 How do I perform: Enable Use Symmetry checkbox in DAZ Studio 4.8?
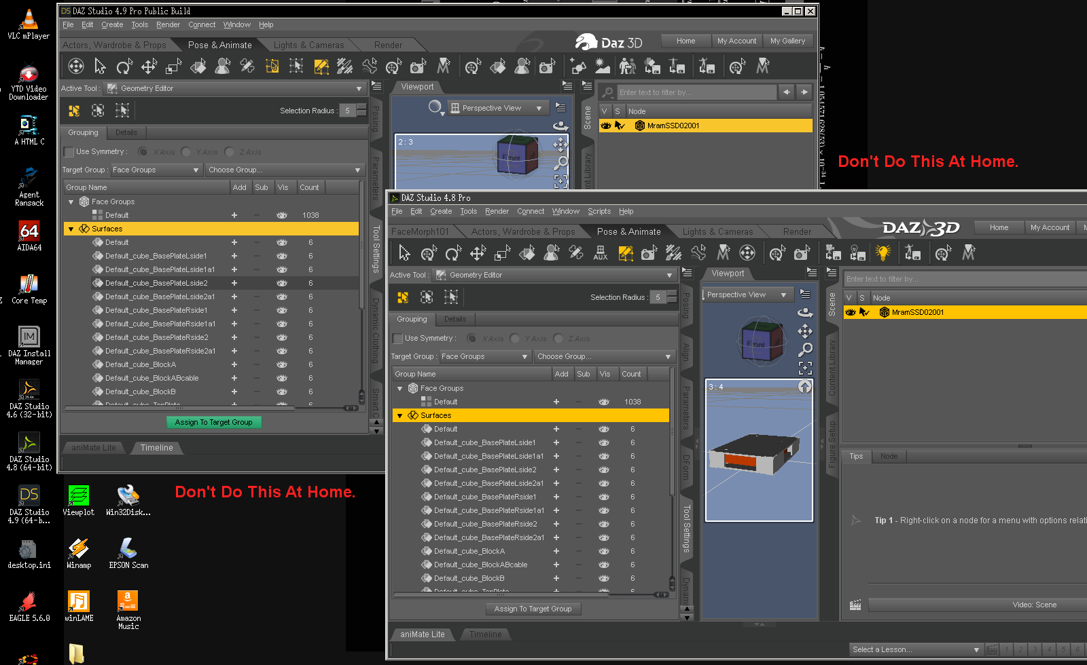[x=397, y=339]
